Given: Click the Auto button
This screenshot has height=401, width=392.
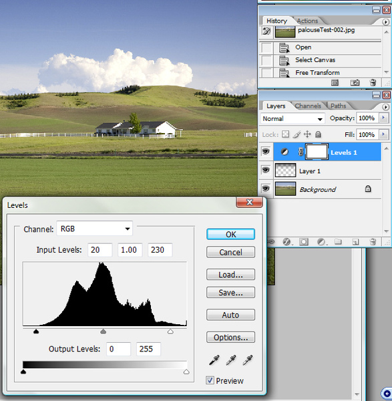Looking at the screenshot, I should [x=230, y=315].
